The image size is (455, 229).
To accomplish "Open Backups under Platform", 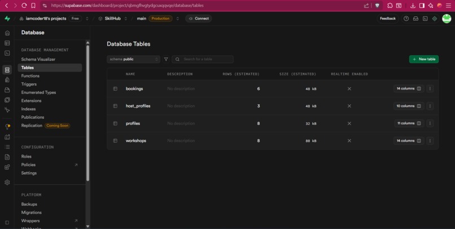I will [29, 204].
